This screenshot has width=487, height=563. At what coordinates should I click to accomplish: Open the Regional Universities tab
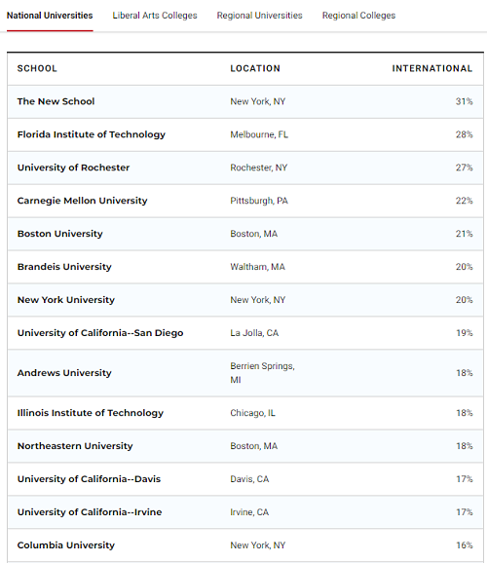[260, 16]
